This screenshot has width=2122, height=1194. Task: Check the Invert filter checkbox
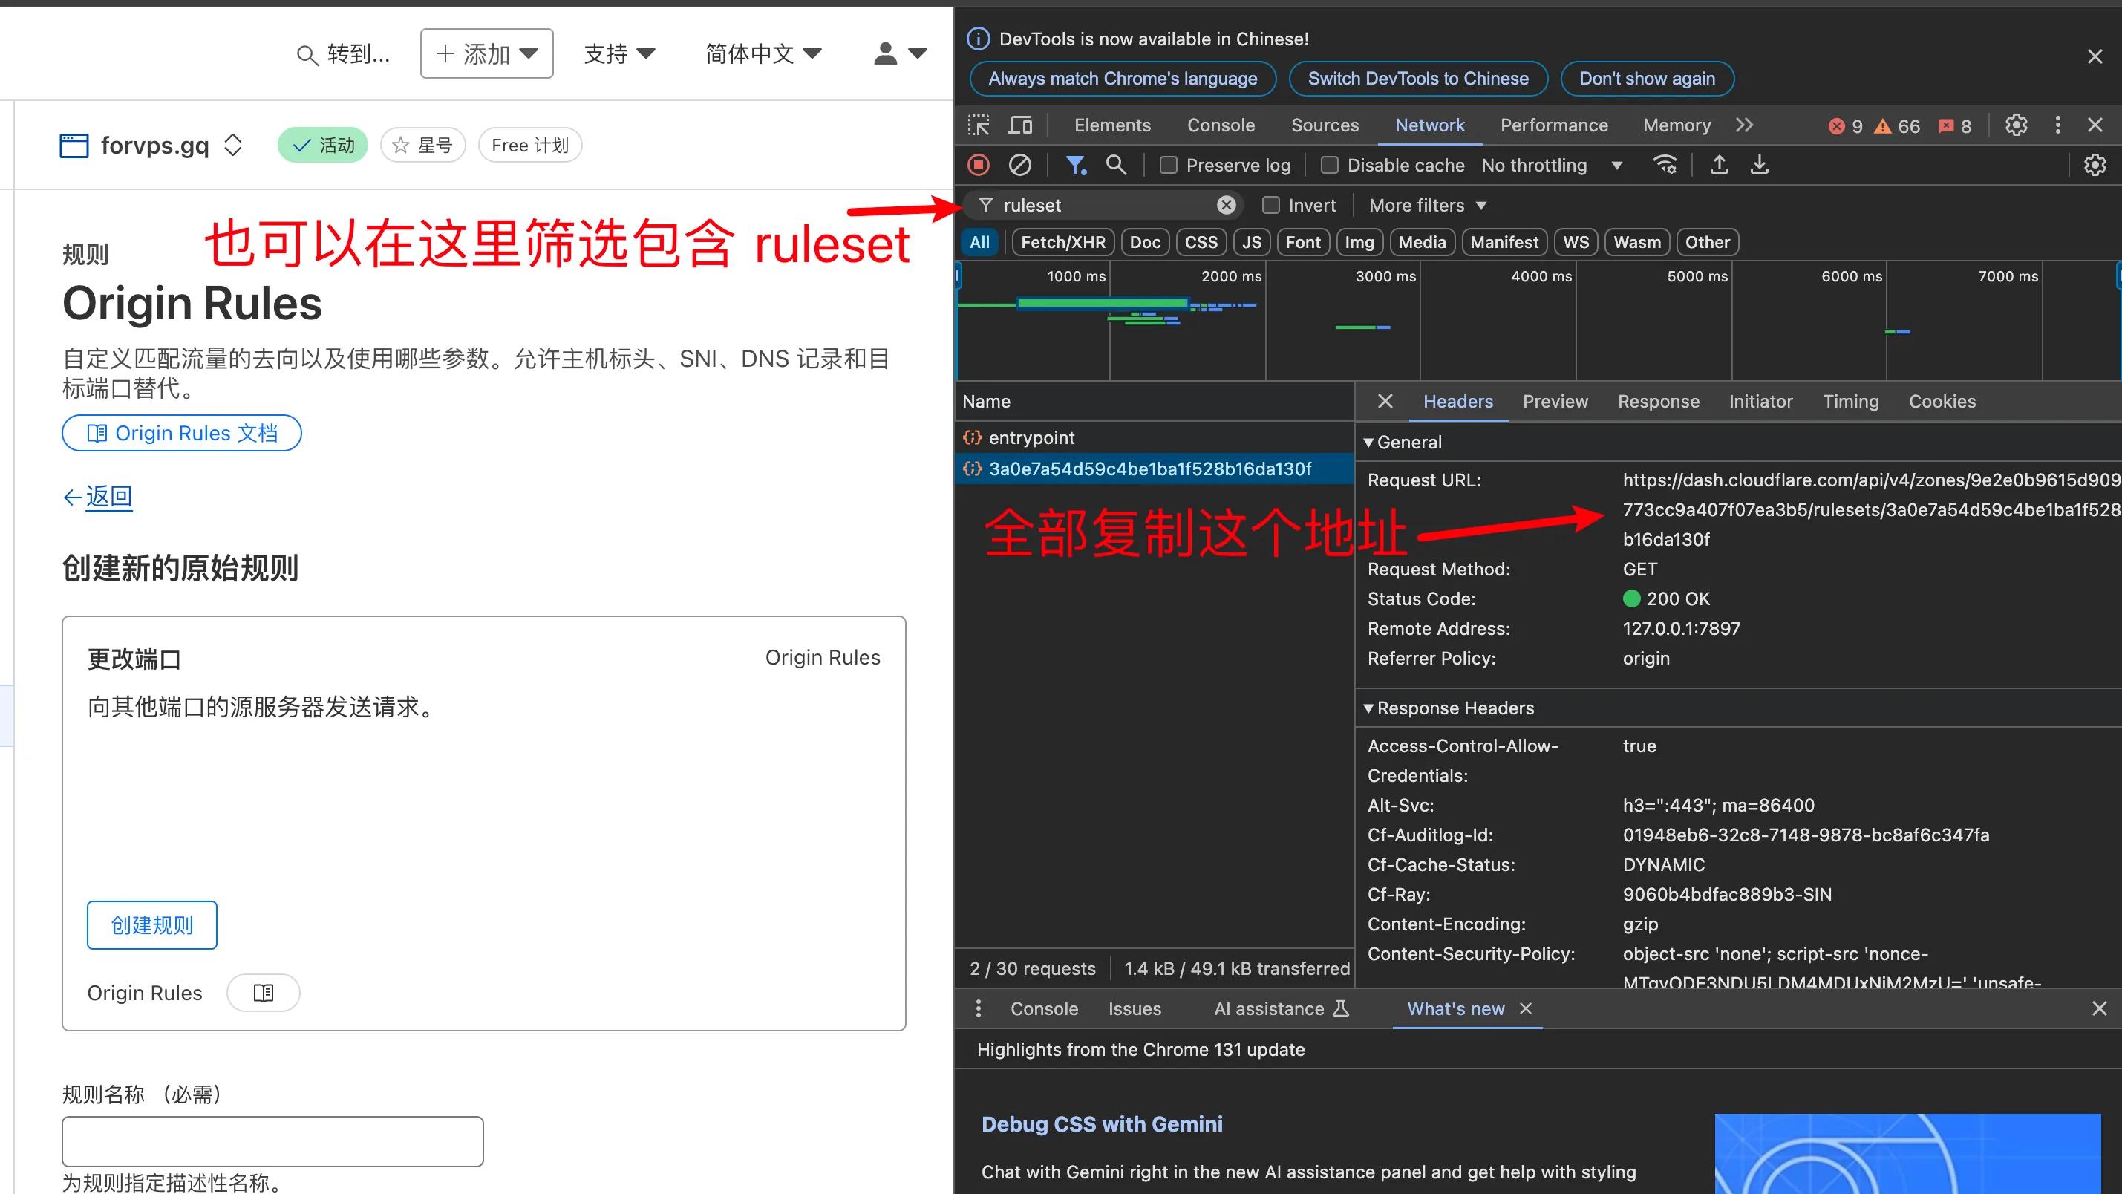(1271, 205)
